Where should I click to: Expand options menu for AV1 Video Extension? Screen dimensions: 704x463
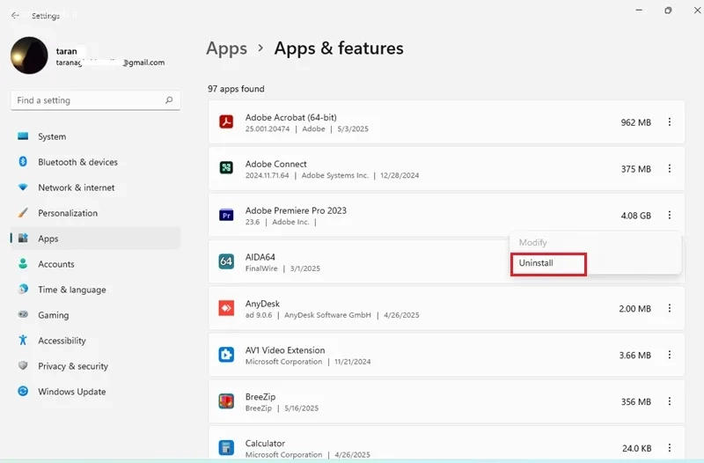coord(669,355)
